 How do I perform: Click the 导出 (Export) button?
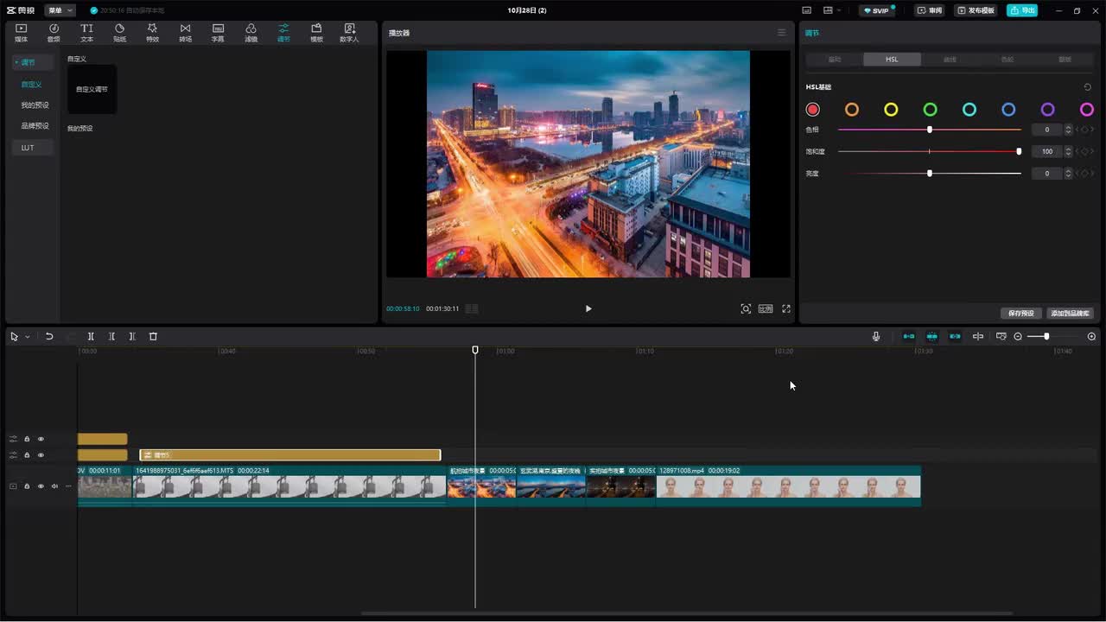pyautogui.click(x=1022, y=10)
